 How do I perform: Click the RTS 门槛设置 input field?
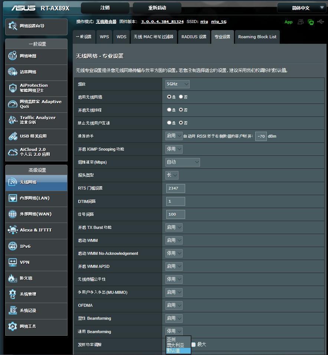click(176, 188)
